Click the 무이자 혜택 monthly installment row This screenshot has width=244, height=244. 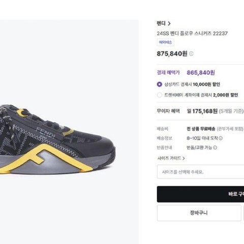[200, 111]
